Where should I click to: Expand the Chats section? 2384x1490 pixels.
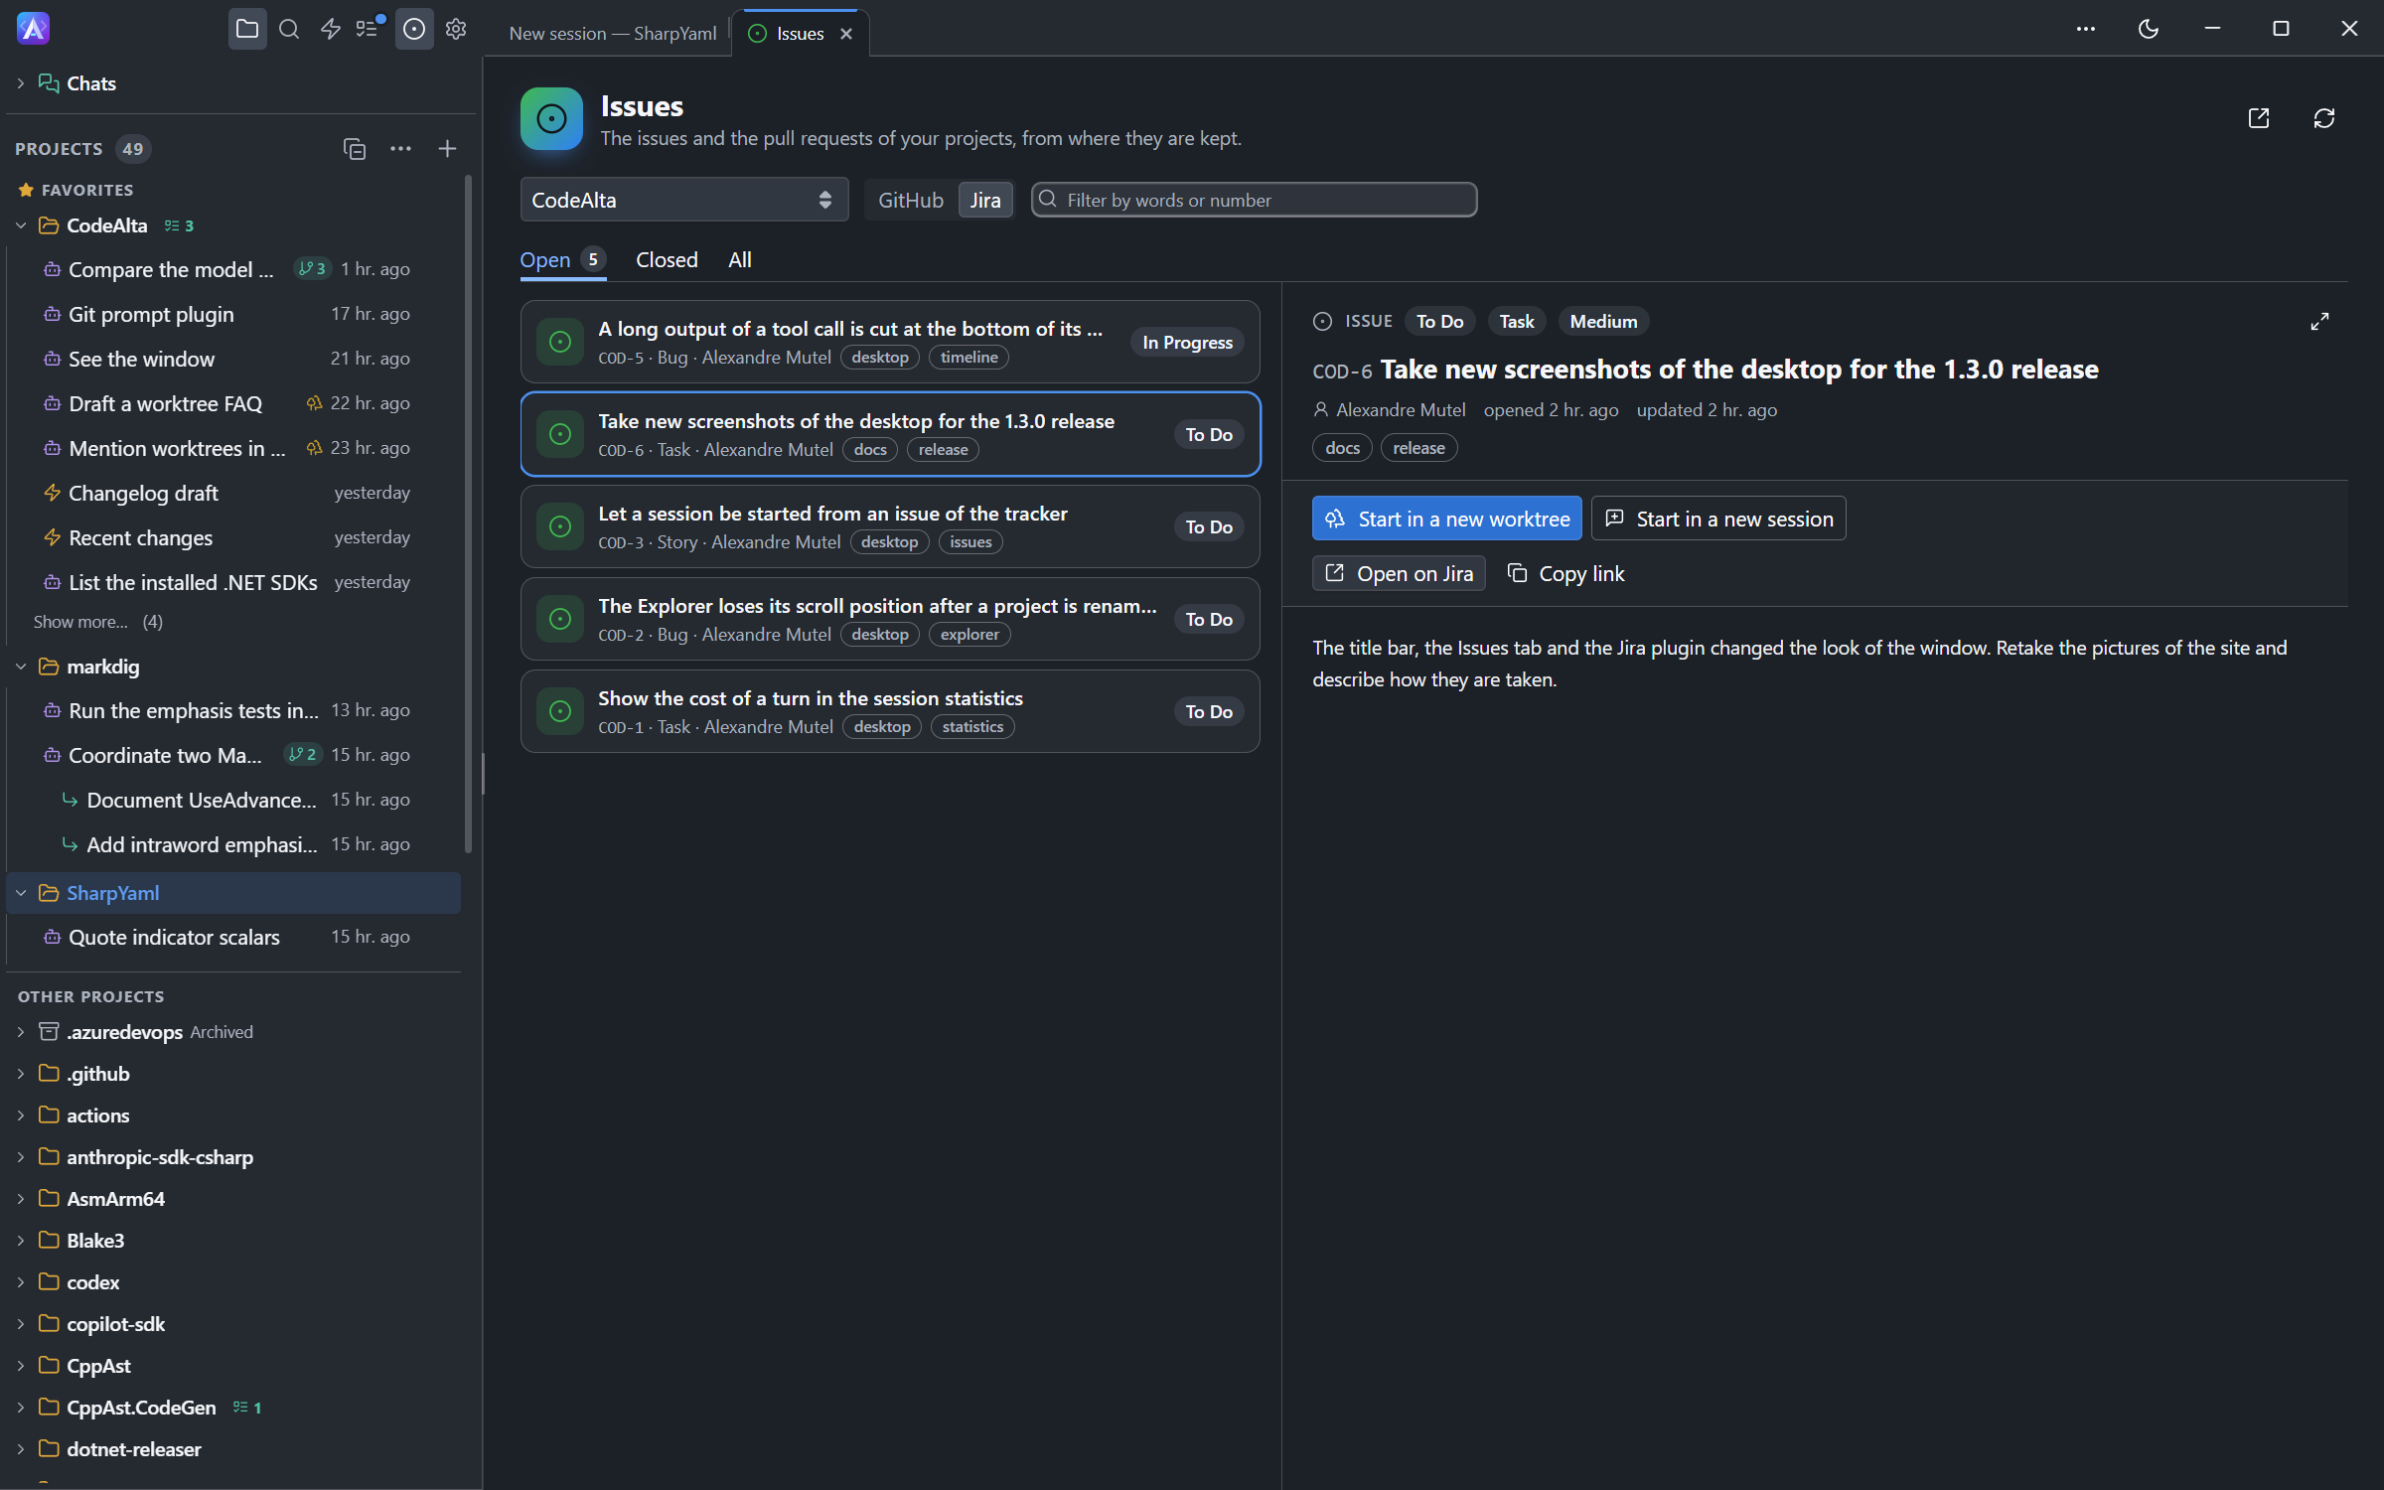(x=21, y=83)
